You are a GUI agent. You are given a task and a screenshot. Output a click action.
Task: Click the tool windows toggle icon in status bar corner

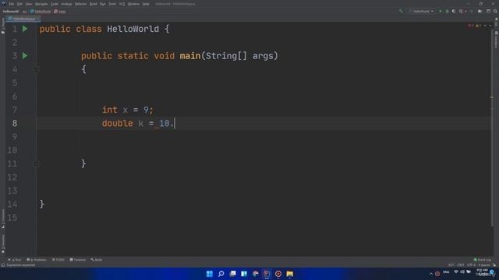[x=3, y=264]
